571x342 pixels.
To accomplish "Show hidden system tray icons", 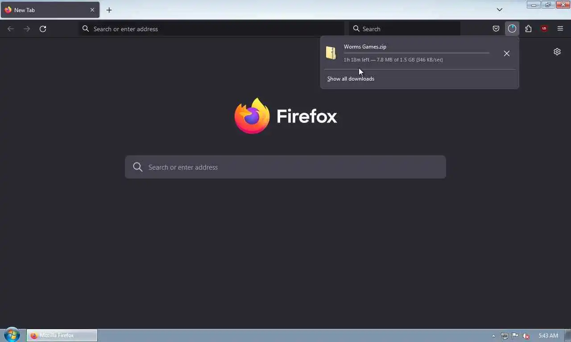I will click(x=493, y=336).
